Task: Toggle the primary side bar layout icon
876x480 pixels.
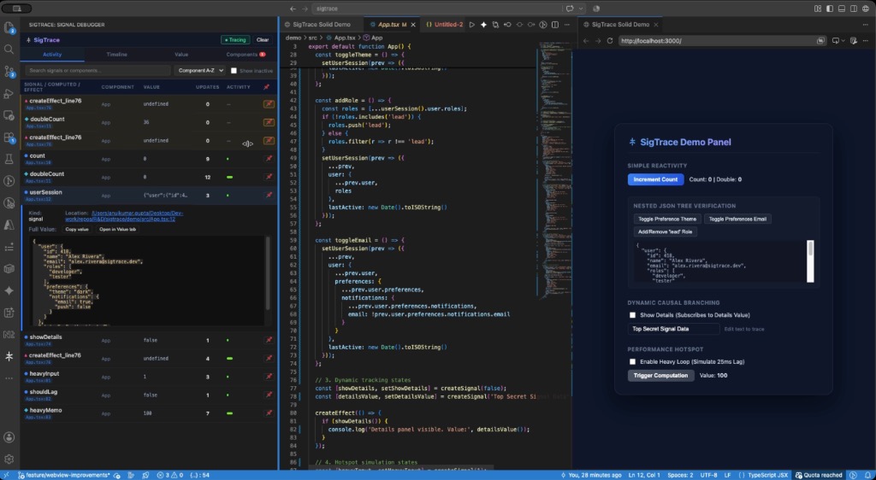Action: point(829,9)
